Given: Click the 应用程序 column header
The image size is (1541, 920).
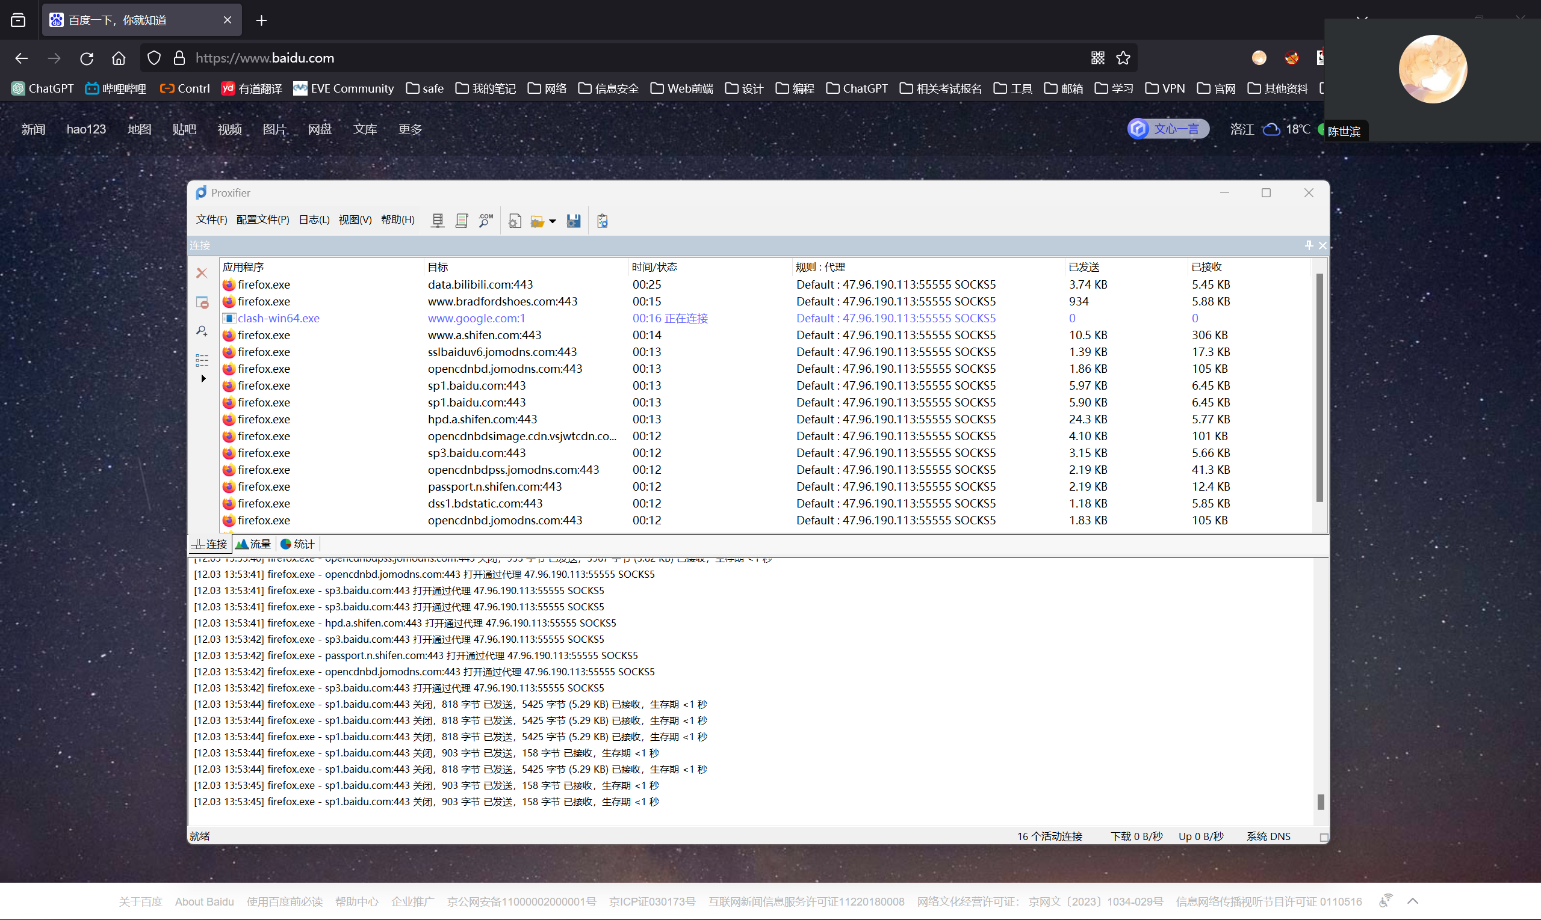Looking at the screenshot, I should click(x=322, y=266).
